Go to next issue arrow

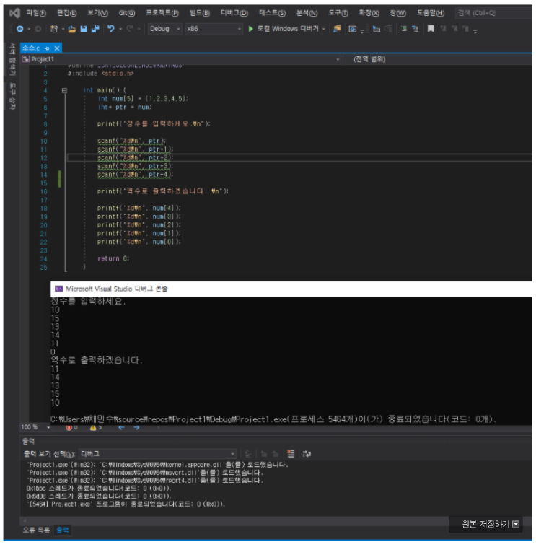click(x=136, y=428)
